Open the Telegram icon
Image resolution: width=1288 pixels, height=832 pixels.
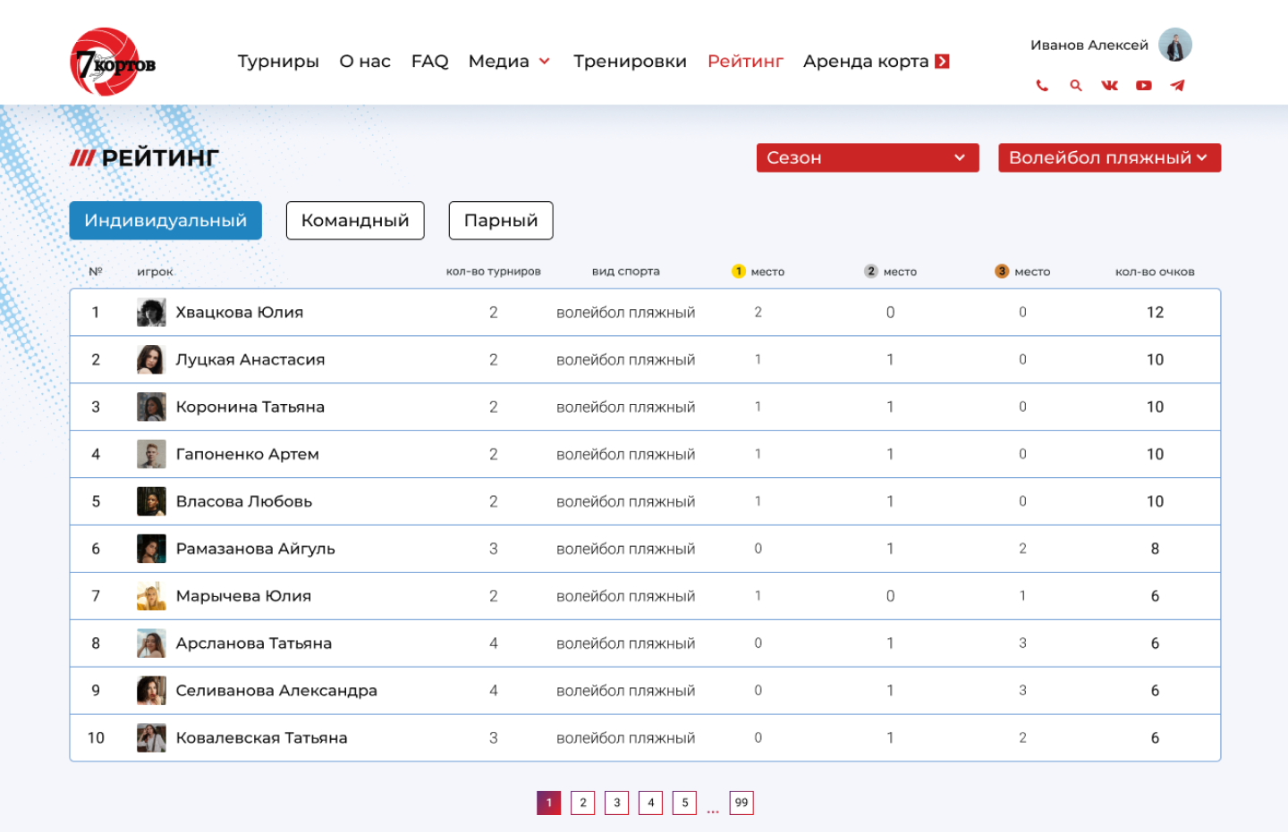1177,86
